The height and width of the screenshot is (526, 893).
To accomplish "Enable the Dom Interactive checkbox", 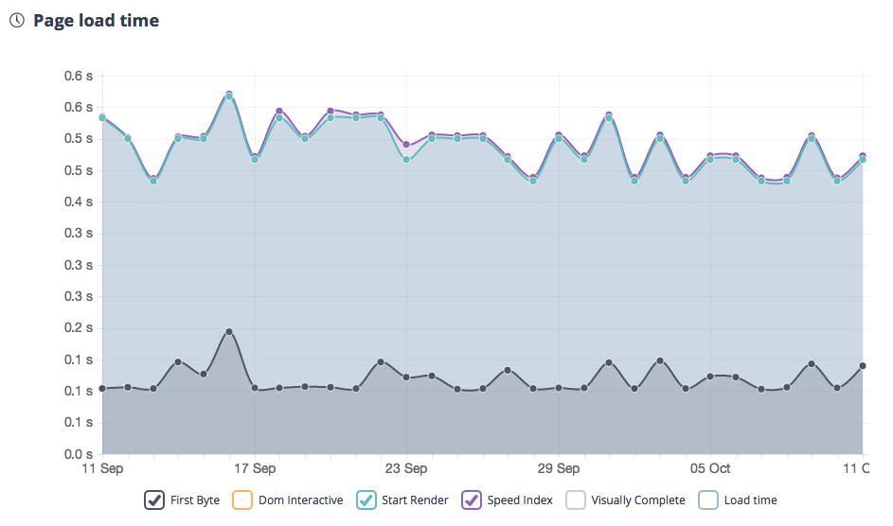I will click(x=242, y=500).
